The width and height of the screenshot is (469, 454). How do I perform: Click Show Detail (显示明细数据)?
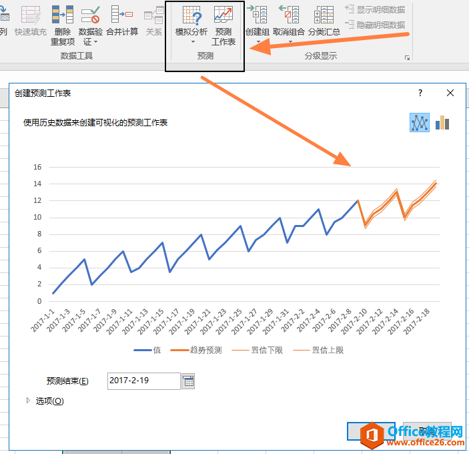(x=375, y=9)
